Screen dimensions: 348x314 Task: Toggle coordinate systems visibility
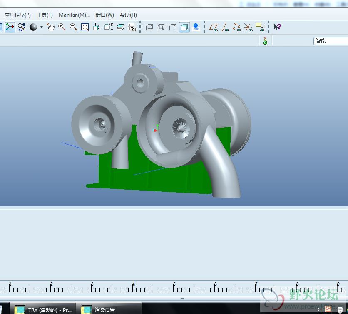(249, 27)
